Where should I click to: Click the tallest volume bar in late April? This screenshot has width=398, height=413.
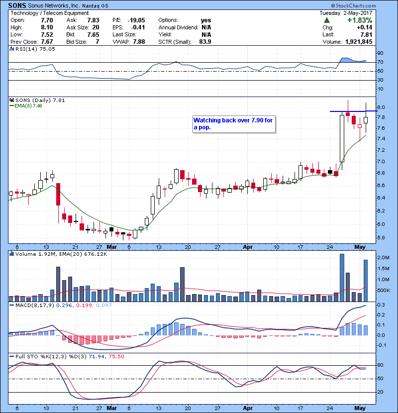coord(342,278)
